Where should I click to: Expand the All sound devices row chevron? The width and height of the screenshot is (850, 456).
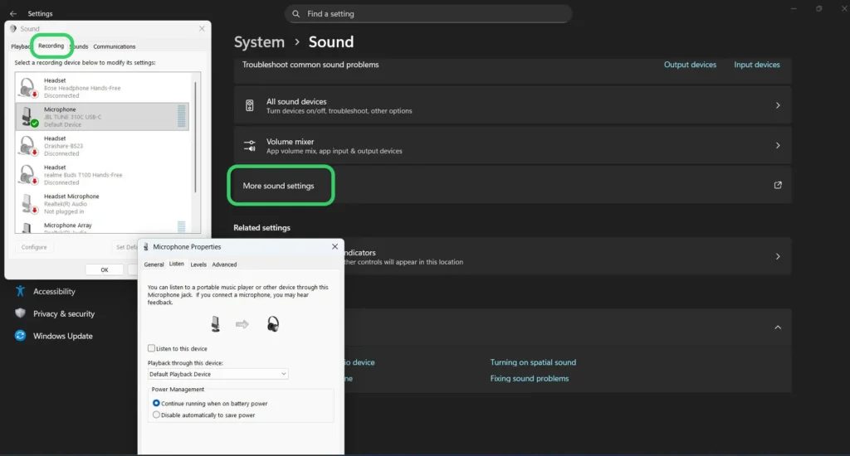(777, 105)
